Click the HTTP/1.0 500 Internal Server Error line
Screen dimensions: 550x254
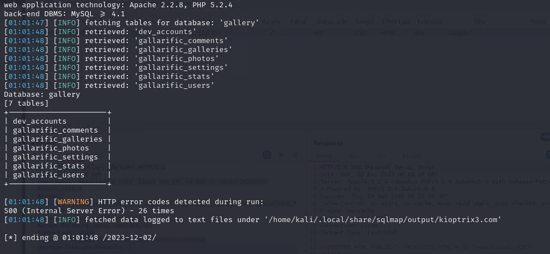377,167
